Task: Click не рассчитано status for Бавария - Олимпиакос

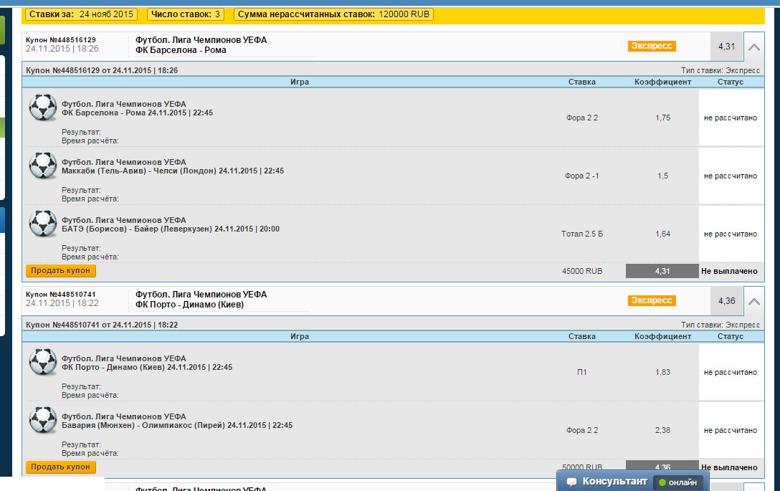Action: coord(731,430)
